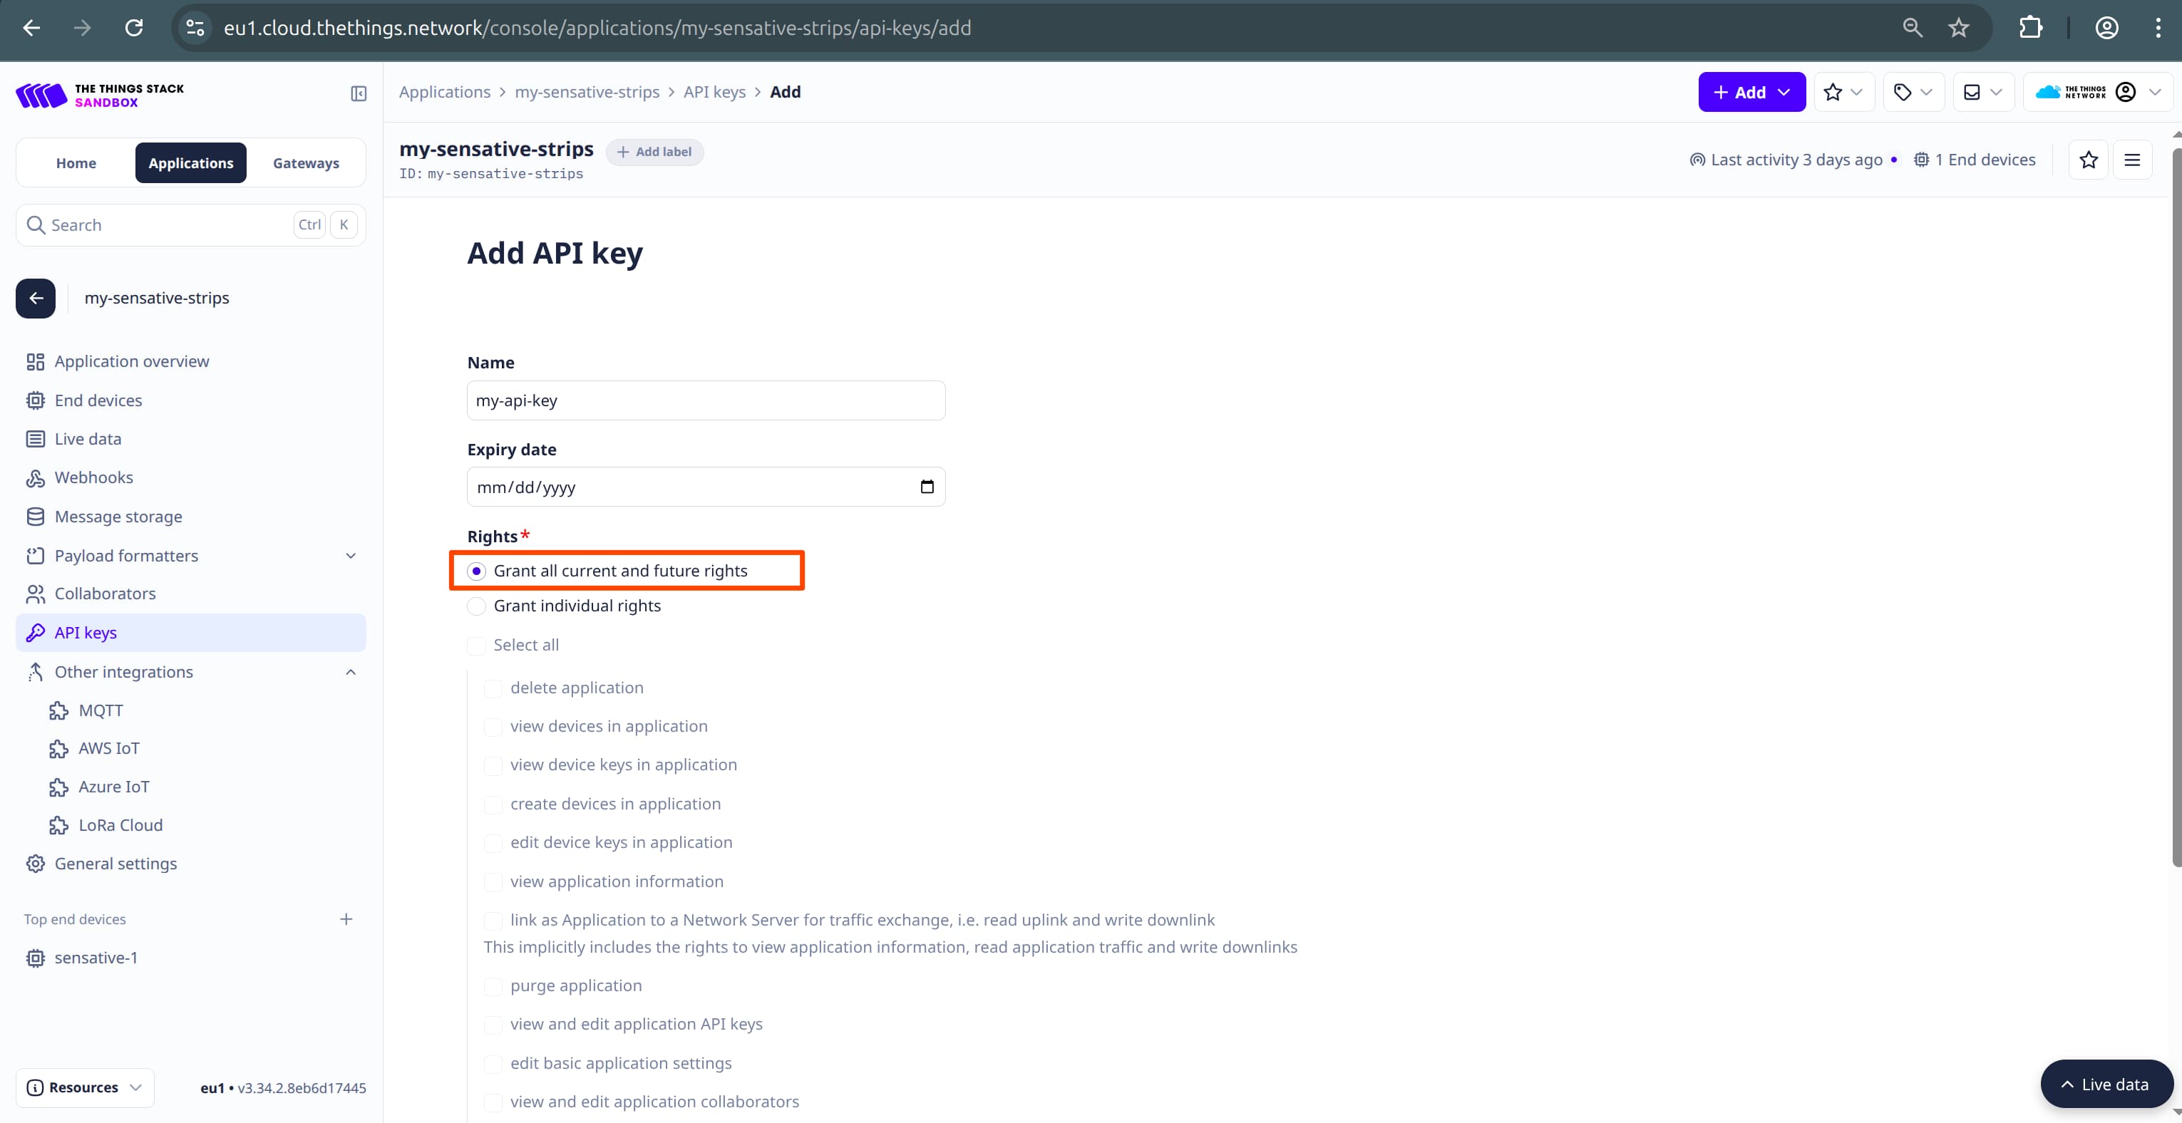
Task: Enable the view devices in application right
Action: [494, 727]
